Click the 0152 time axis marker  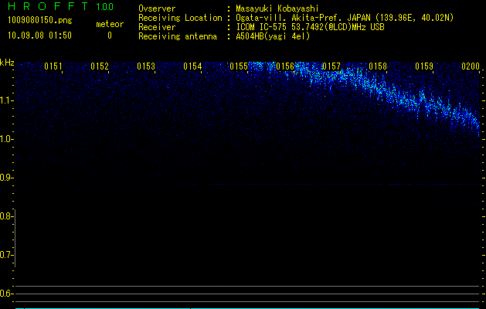(x=100, y=66)
